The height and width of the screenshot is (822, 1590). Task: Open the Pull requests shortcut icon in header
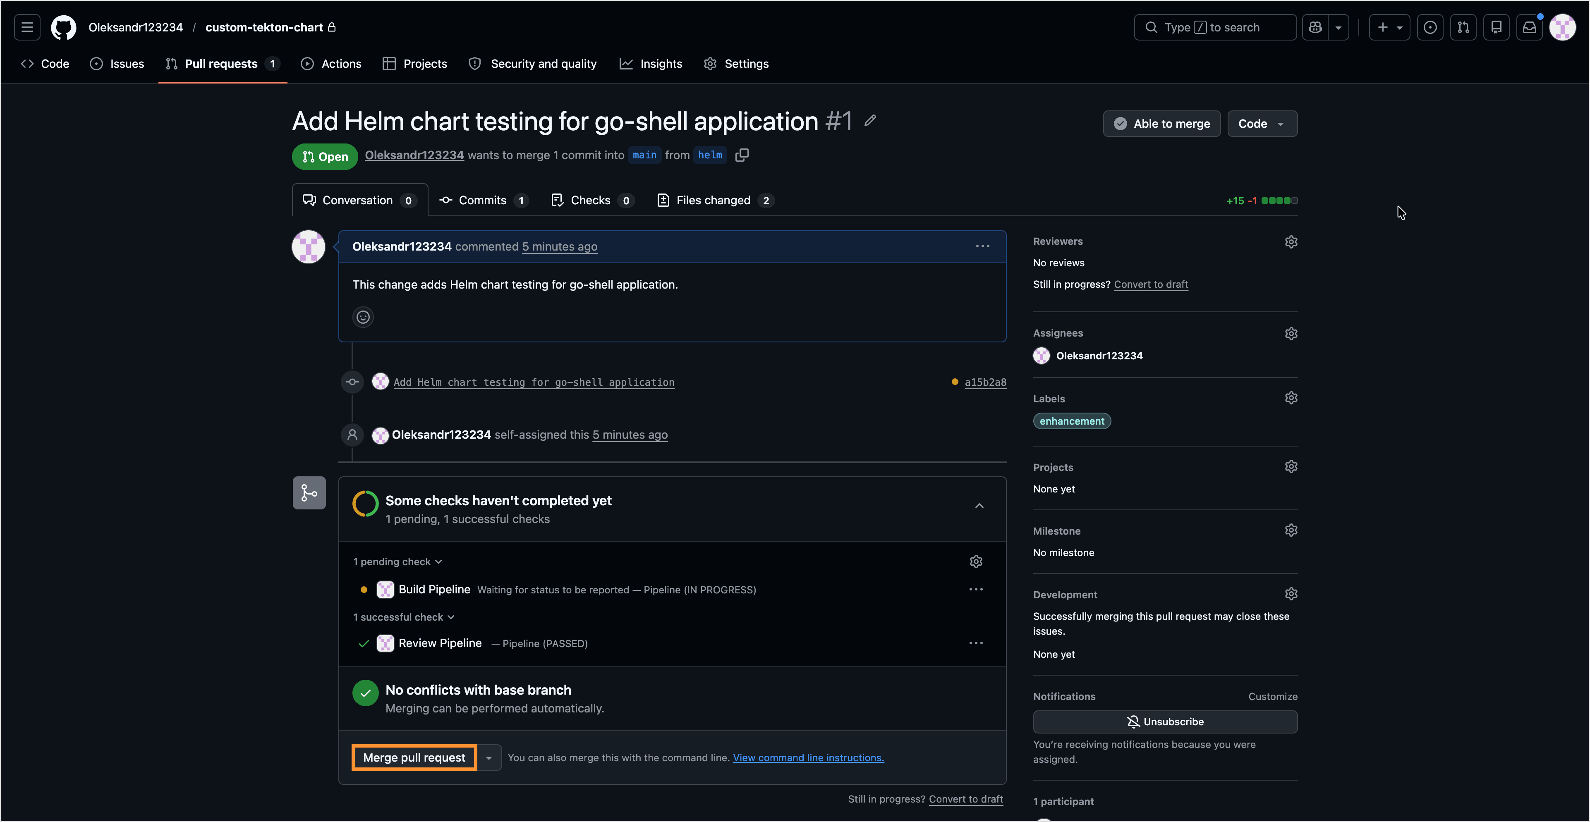click(x=1463, y=27)
